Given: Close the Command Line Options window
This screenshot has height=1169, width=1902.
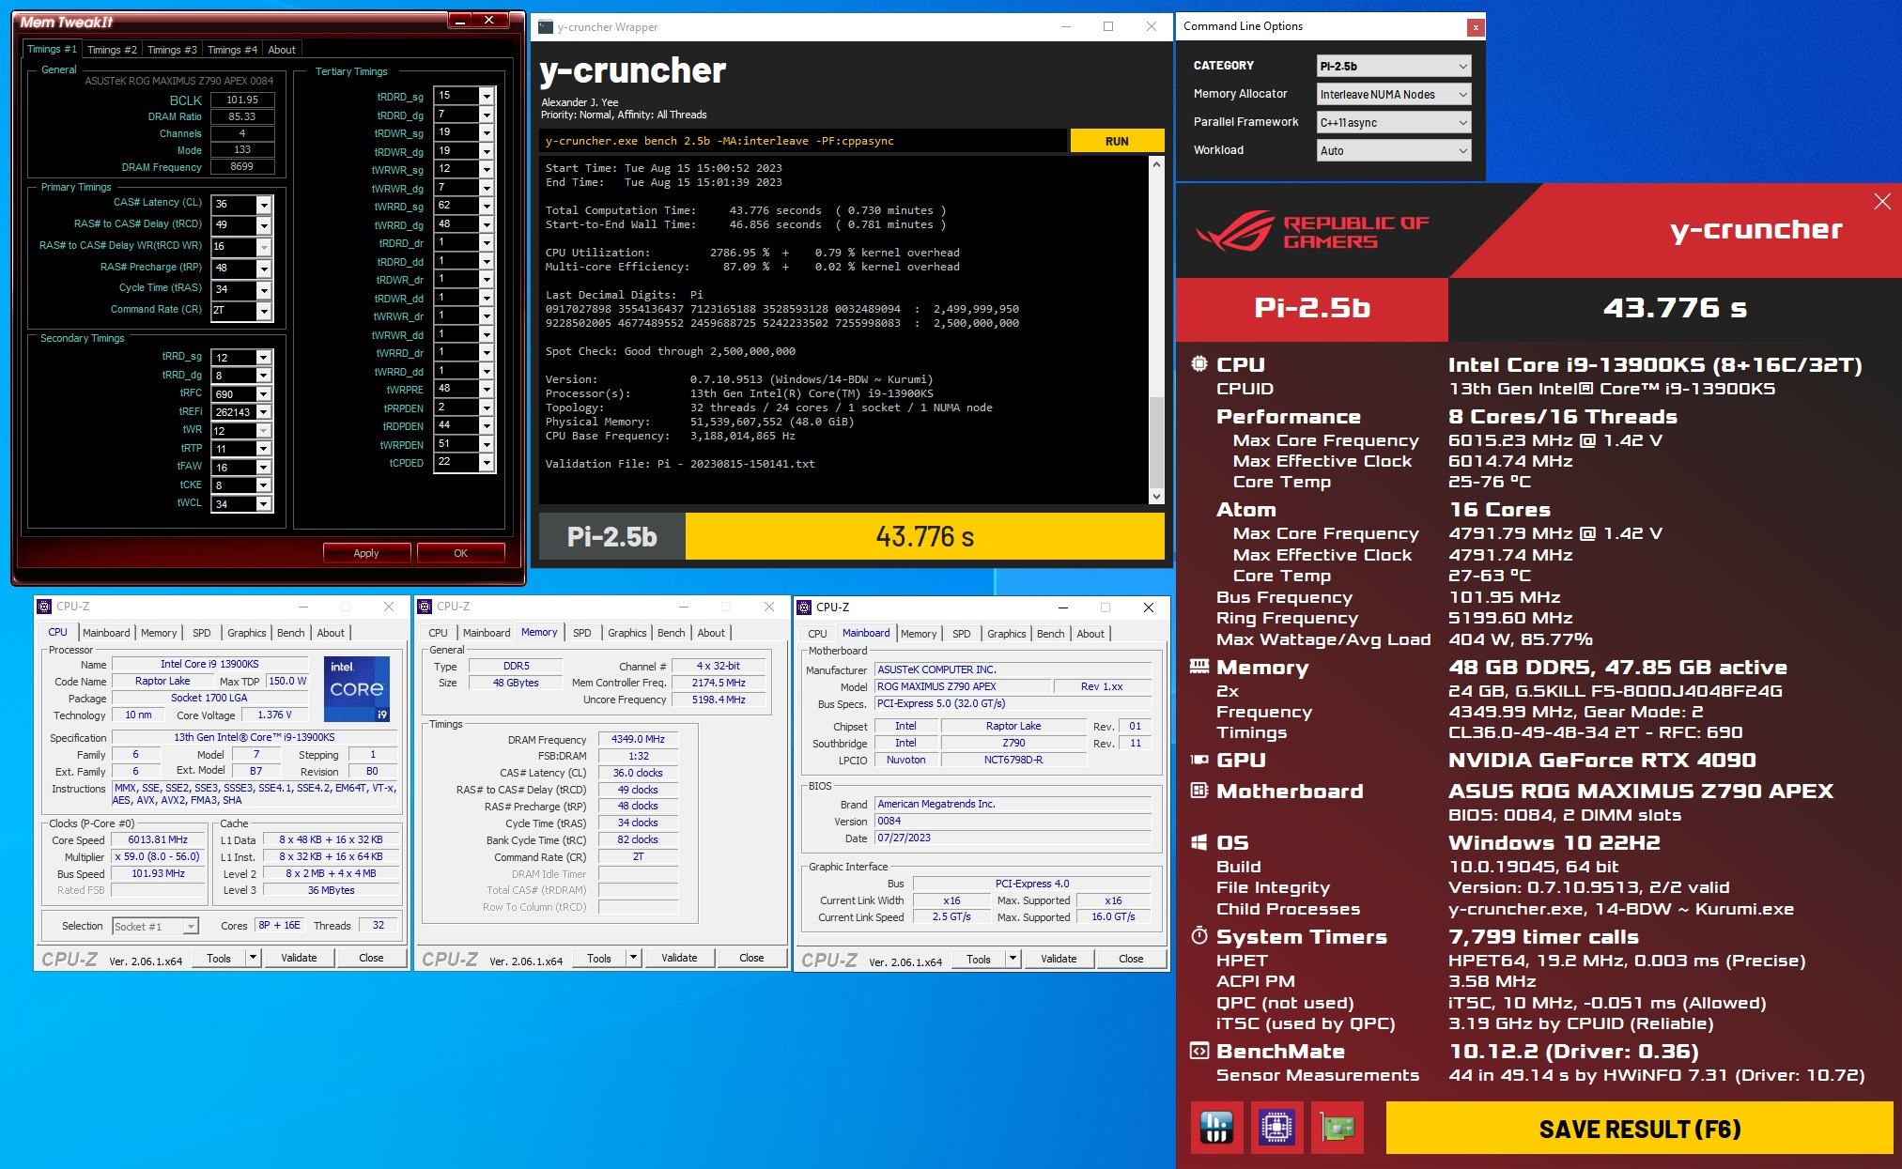Looking at the screenshot, I should point(1476,27).
